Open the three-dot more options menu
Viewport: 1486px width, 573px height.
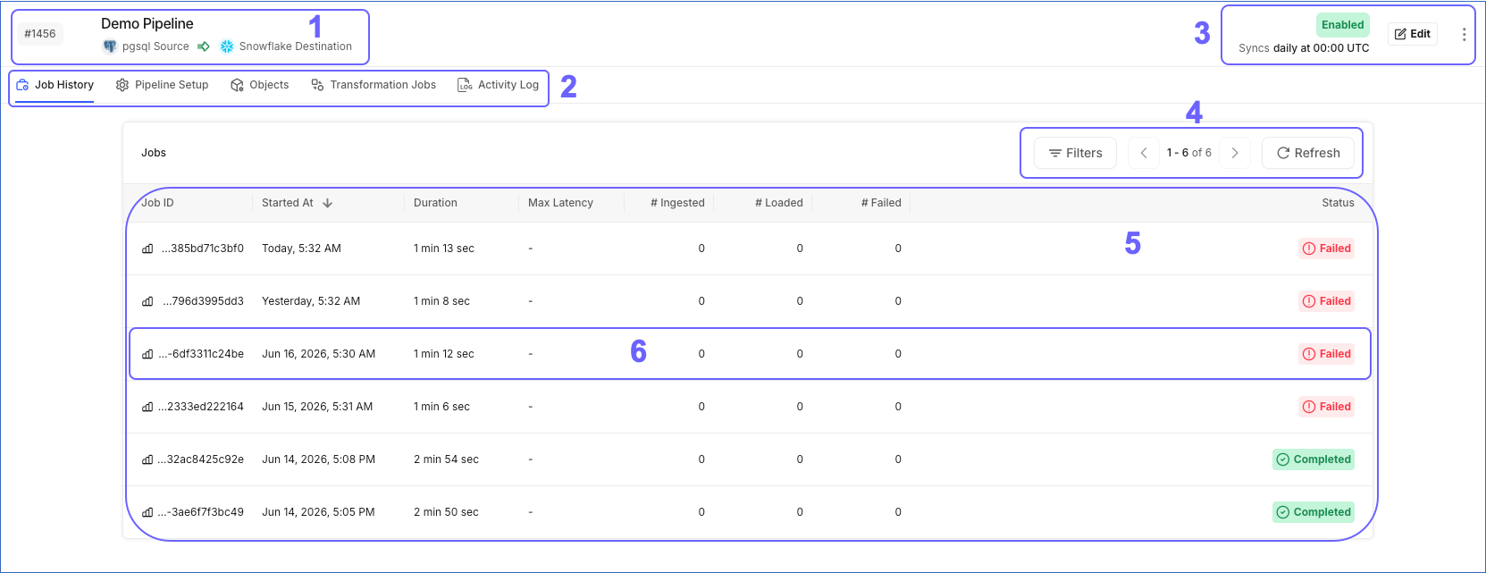[1464, 34]
